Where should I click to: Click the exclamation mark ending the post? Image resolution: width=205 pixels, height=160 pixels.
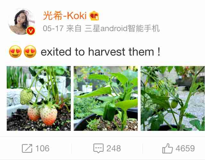[x=159, y=52]
